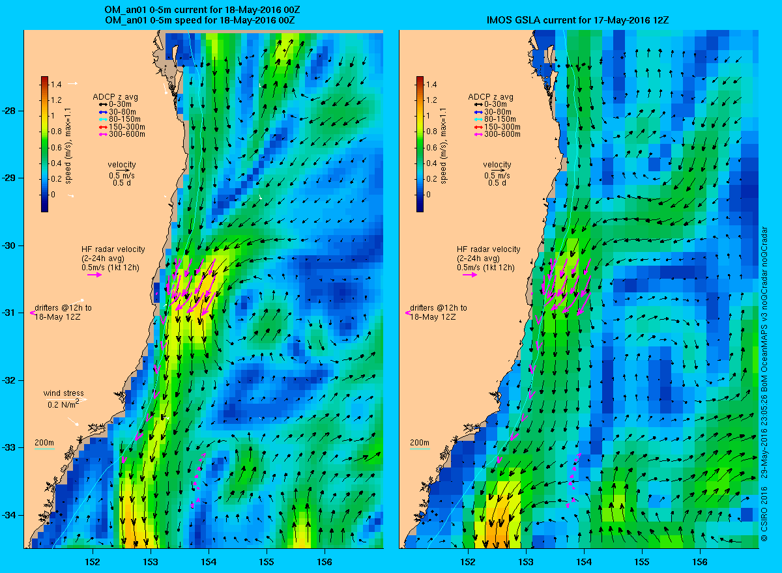Select title 'OM_an01 0-5m speed for 18-May-2016 00Z'
The width and height of the screenshot is (782, 573).
click(x=201, y=21)
